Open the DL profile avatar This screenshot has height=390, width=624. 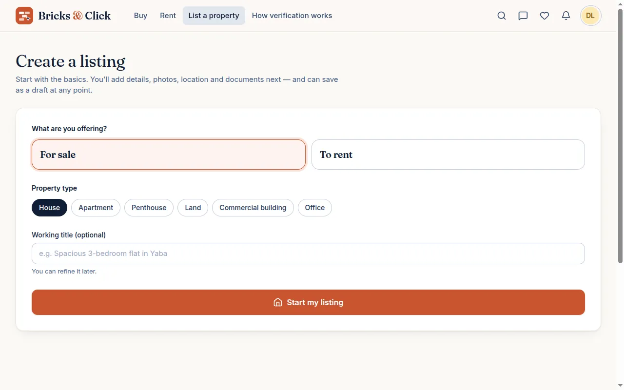[590, 16]
